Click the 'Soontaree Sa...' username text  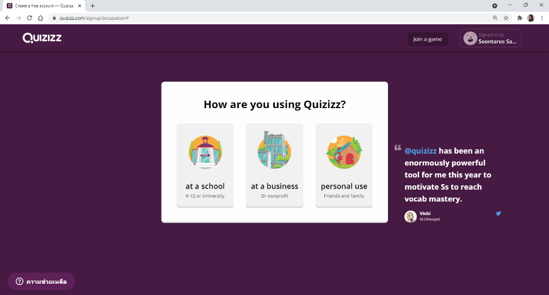coord(497,41)
